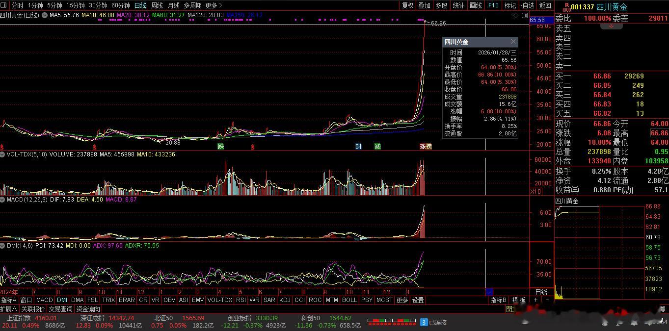Viewport: 669px width, 331px height.
Task: Open the 关联报价 tab
Action: point(33,309)
